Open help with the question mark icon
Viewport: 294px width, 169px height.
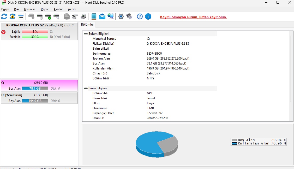pyautogui.click(x=140, y=16)
